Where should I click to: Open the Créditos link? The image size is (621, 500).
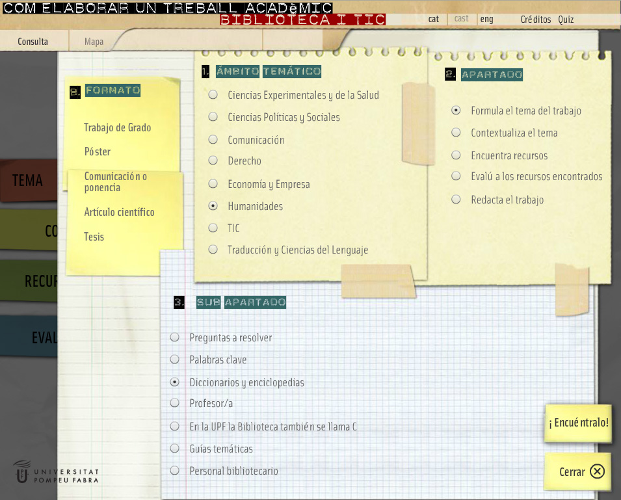click(x=535, y=19)
